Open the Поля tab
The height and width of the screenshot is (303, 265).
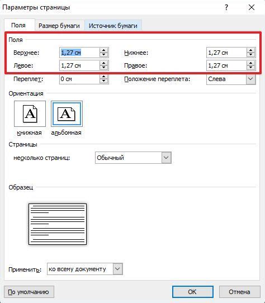point(18,25)
